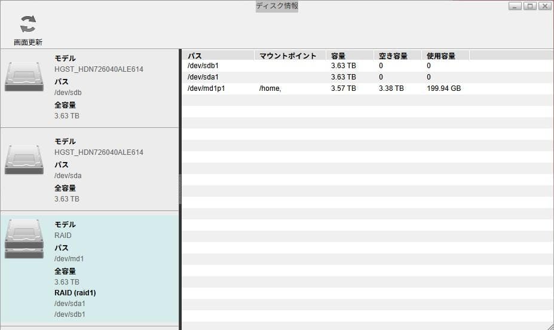Click 3.63 TB capacity in /dev/sdb1 row
This screenshot has height=330, width=554.
coord(344,66)
